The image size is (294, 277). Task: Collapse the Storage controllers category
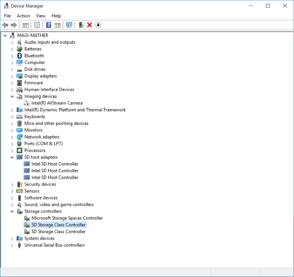point(12,211)
